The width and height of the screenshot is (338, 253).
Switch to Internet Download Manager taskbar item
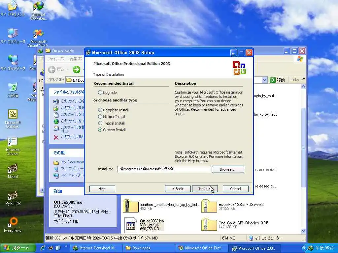[96, 248]
